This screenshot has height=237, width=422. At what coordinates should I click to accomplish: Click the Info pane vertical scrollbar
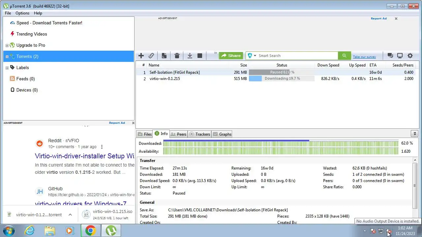[415, 186]
